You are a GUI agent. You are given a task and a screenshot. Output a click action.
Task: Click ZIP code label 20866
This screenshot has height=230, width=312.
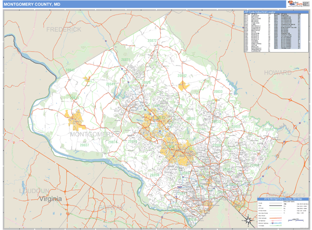pos(269,130)
